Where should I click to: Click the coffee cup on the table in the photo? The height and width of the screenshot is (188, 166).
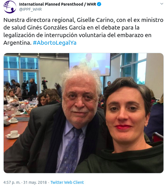[14, 134]
